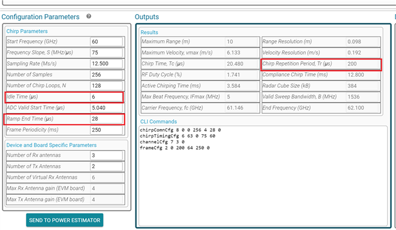Click the Configuration Parameters title
This screenshot has width=396, height=230.
pyautogui.click(x=40, y=17)
